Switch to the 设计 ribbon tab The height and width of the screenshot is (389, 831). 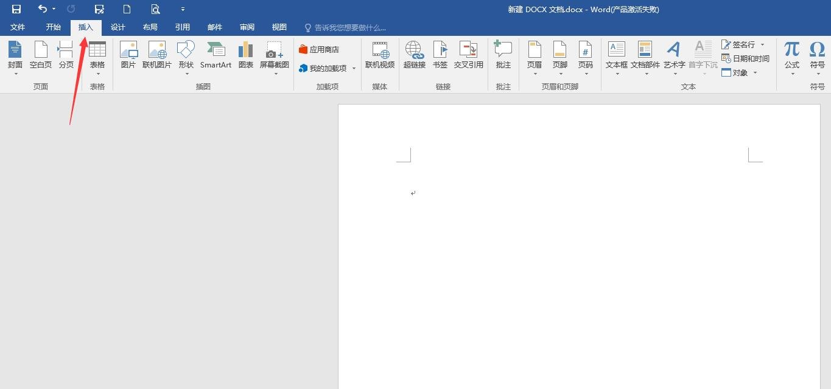pos(117,27)
